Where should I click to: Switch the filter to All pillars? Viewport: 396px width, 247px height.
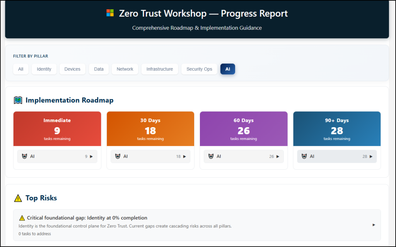tap(20, 69)
